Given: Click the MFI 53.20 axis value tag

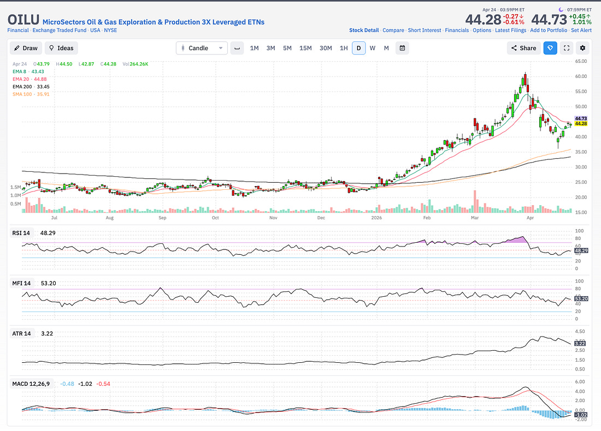Looking at the screenshot, I should [581, 298].
